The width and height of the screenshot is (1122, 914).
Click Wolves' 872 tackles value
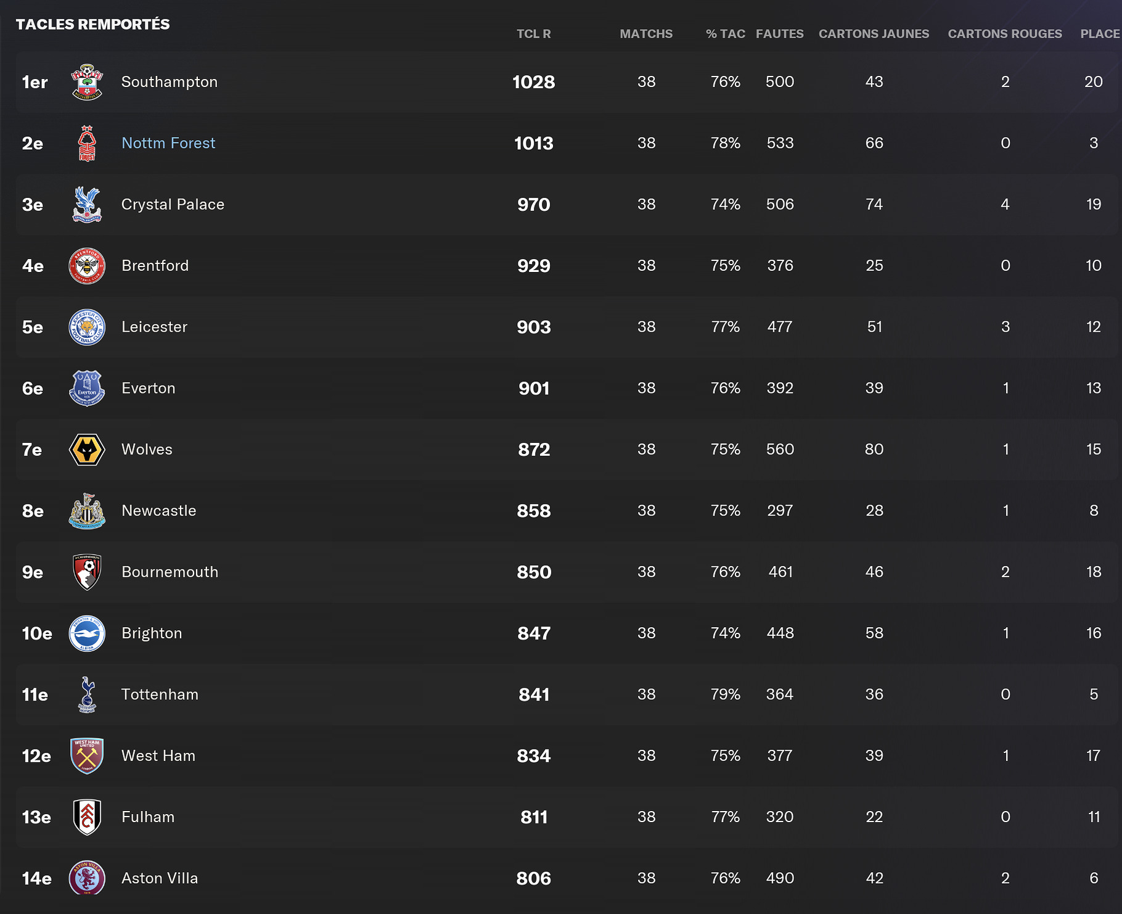point(534,450)
